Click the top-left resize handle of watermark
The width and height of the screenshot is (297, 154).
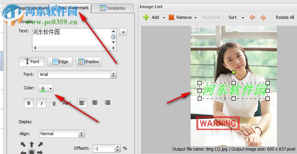tap(200, 83)
